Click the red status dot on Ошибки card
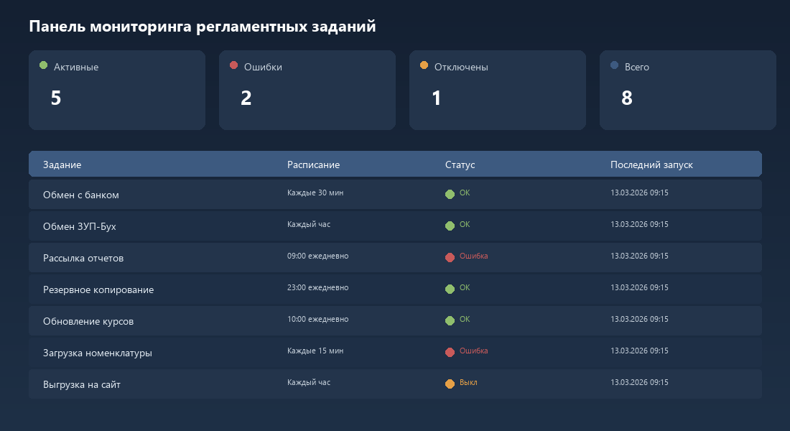Screen dimensions: 790x431 click(x=234, y=65)
